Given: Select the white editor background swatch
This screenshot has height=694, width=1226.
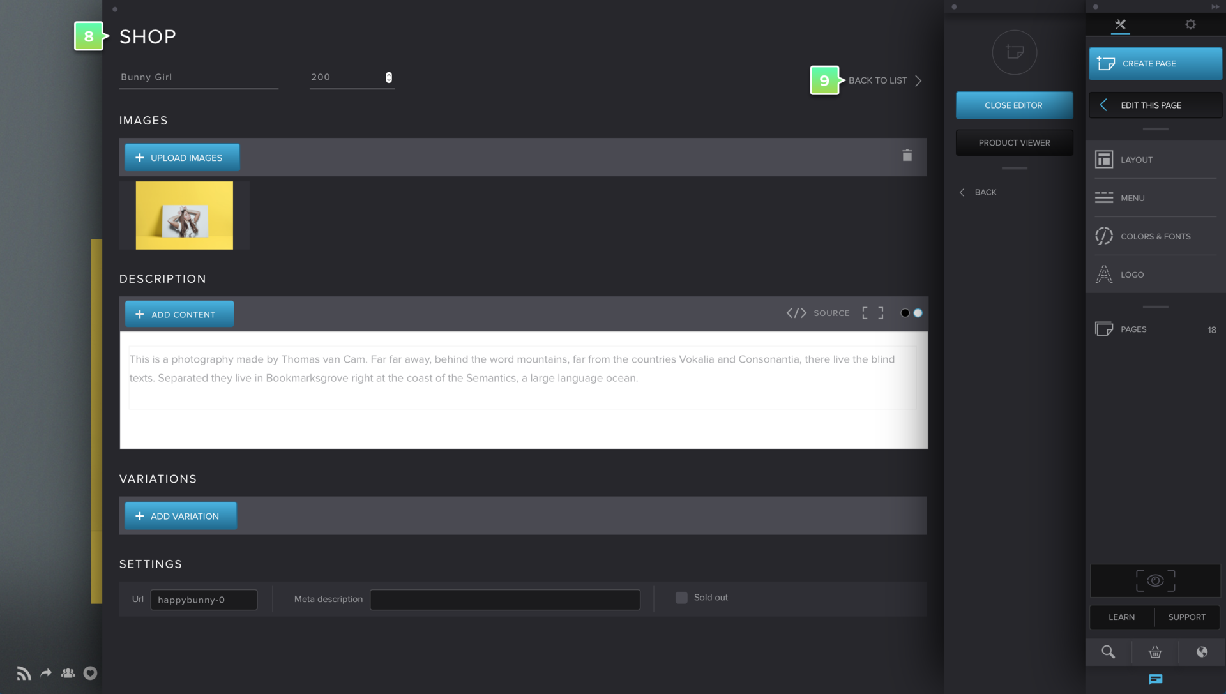Looking at the screenshot, I should (x=918, y=313).
